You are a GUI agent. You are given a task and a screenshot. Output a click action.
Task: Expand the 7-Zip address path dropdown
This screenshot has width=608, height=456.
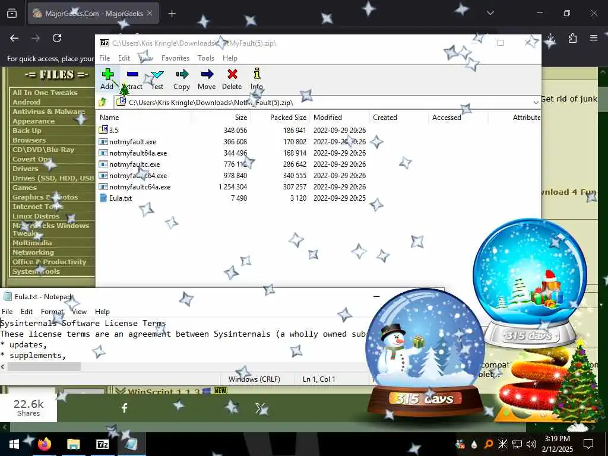(536, 102)
